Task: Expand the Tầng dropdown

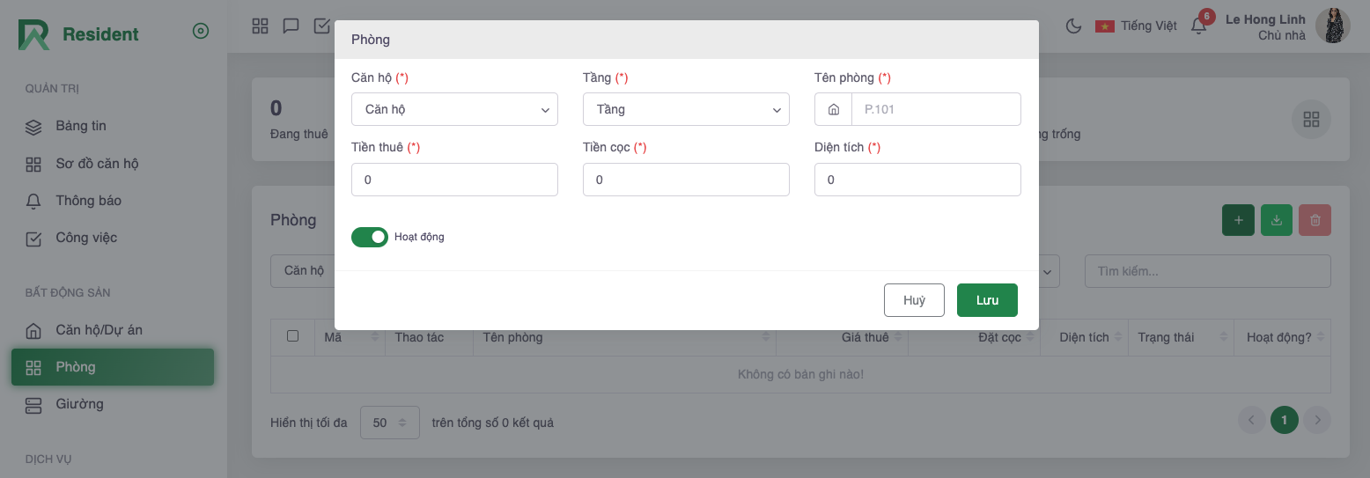Action: (x=686, y=109)
